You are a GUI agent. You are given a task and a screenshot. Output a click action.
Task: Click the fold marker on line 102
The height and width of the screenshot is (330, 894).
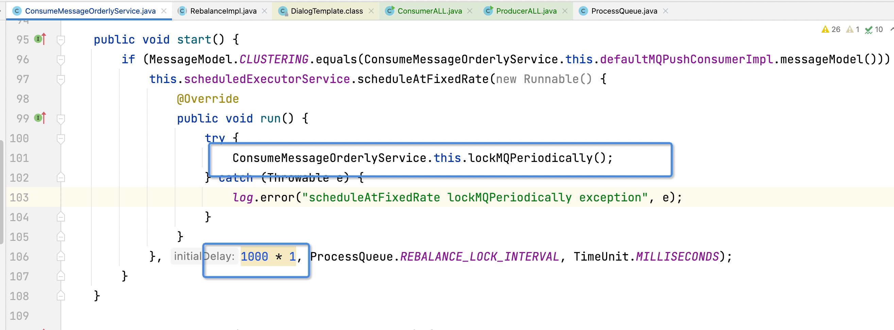tap(61, 177)
